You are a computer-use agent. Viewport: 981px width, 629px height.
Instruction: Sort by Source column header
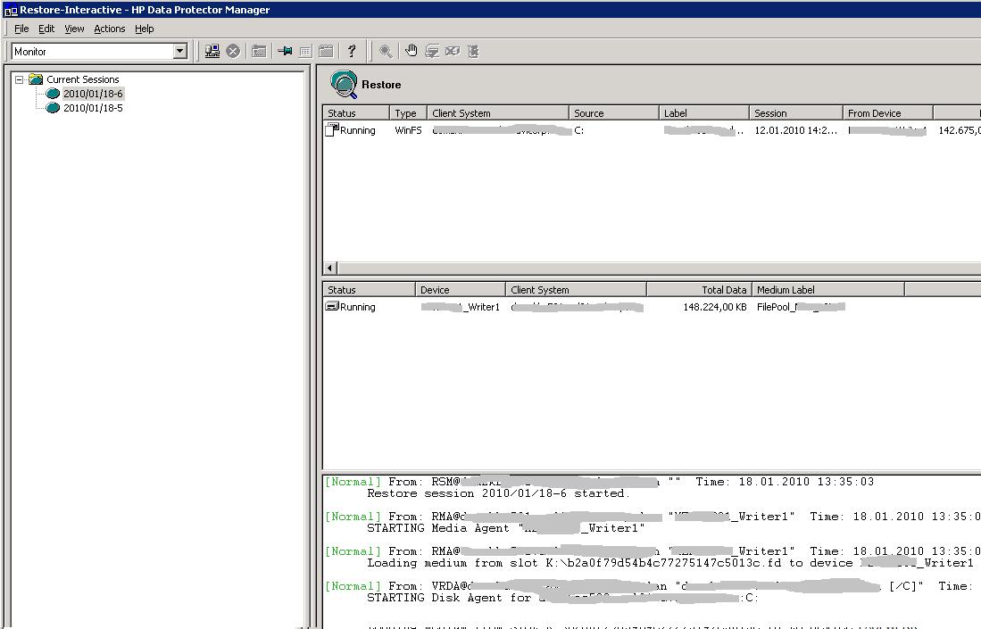click(x=613, y=113)
